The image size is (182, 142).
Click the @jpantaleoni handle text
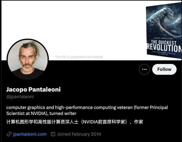20,97
